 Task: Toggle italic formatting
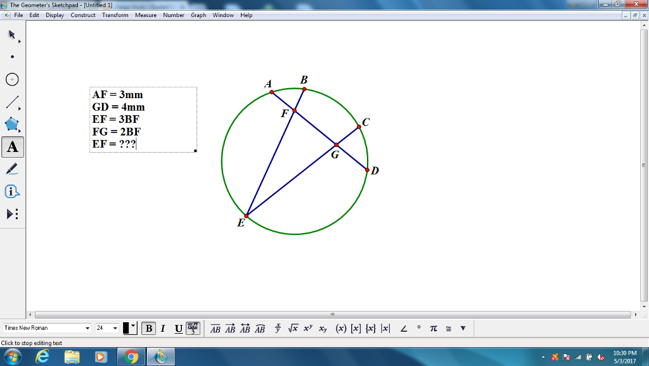(164, 328)
